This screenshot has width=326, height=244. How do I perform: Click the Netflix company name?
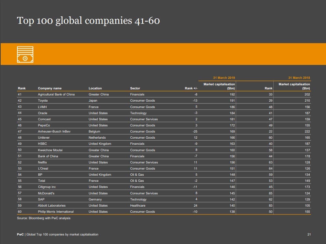[x=43, y=162]
